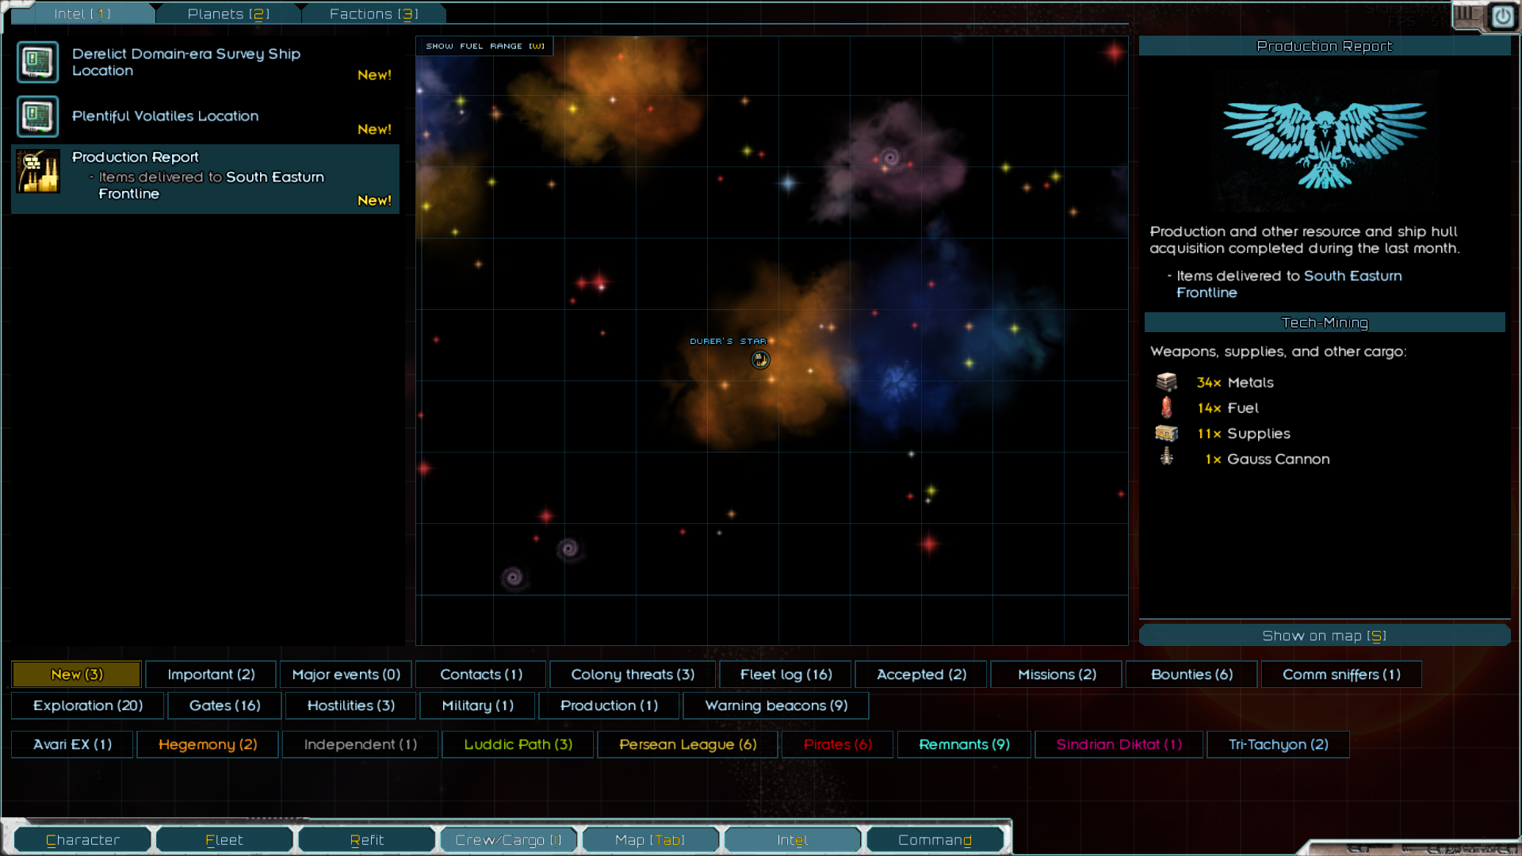Click the power icon at top right

1502,17
